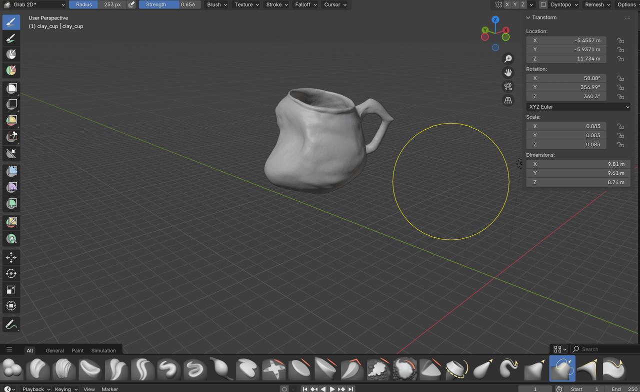Switch to the Paint brush tab

[77, 350]
